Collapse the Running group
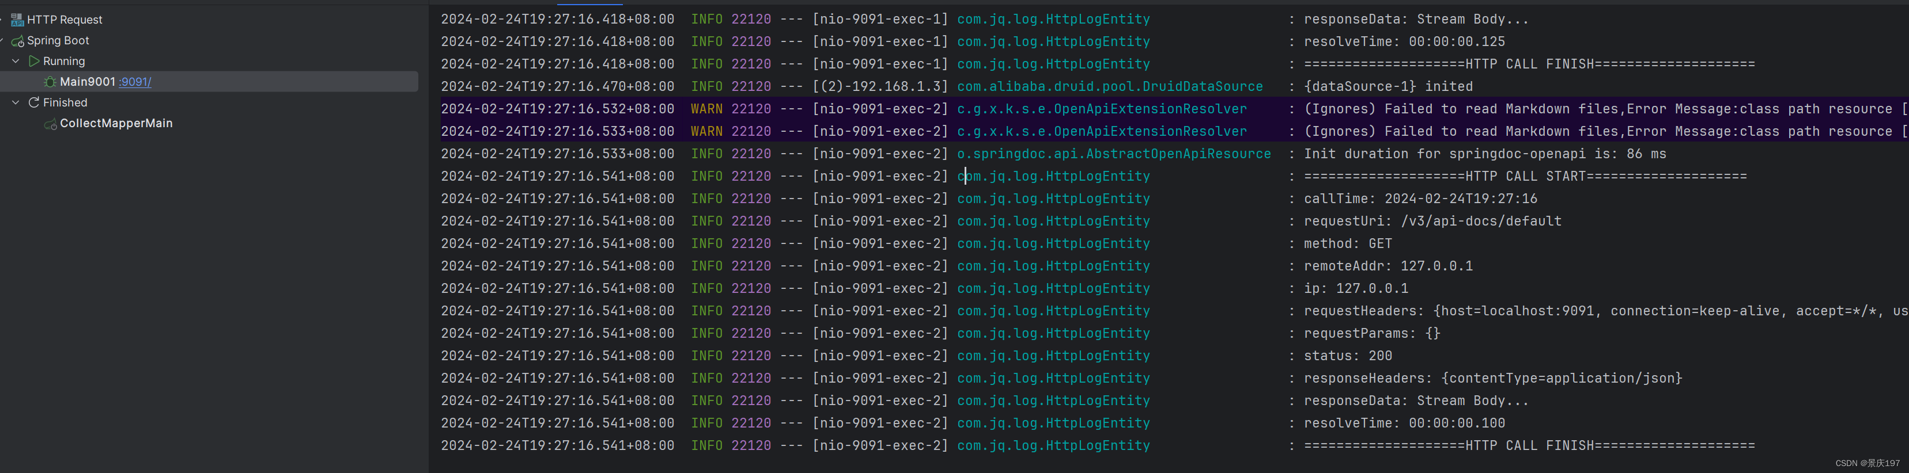Viewport: 1909px width, 473px height. tap(16, 62)
